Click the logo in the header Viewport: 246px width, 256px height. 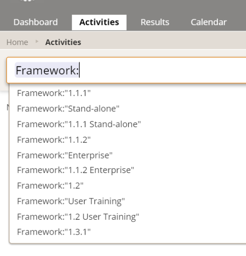click(28, 0)
